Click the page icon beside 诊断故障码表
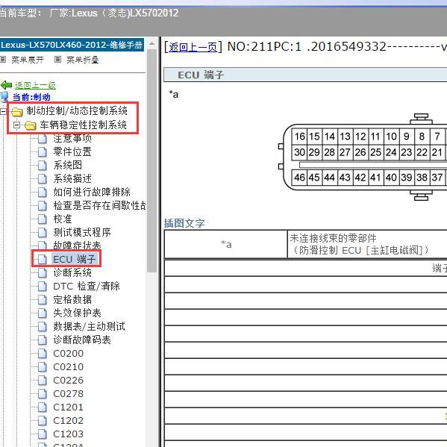 (43, 340)
